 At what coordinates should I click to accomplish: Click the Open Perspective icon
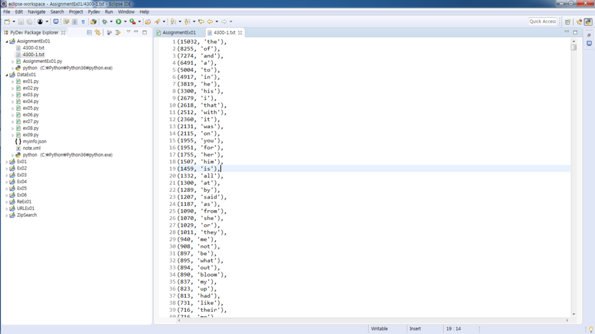point(568,22)
